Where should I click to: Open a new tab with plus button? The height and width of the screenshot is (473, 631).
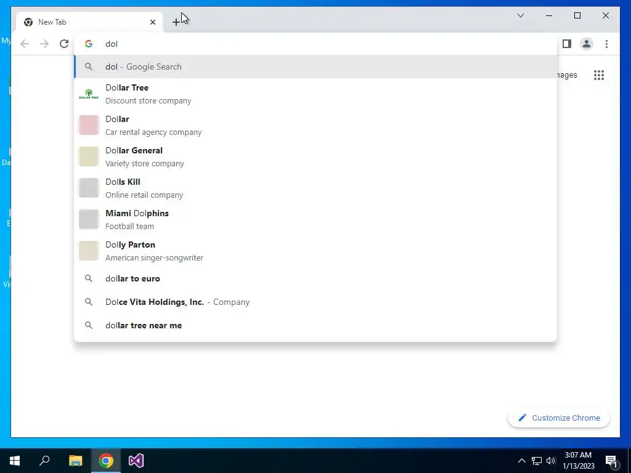(176, 22)
